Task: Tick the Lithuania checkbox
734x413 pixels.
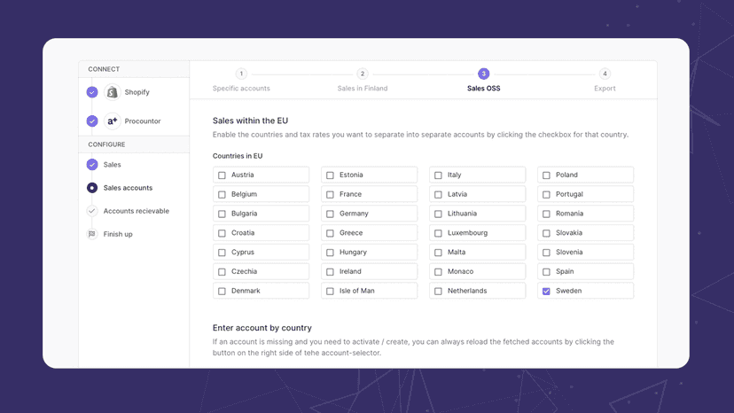Action: (438, 214)
